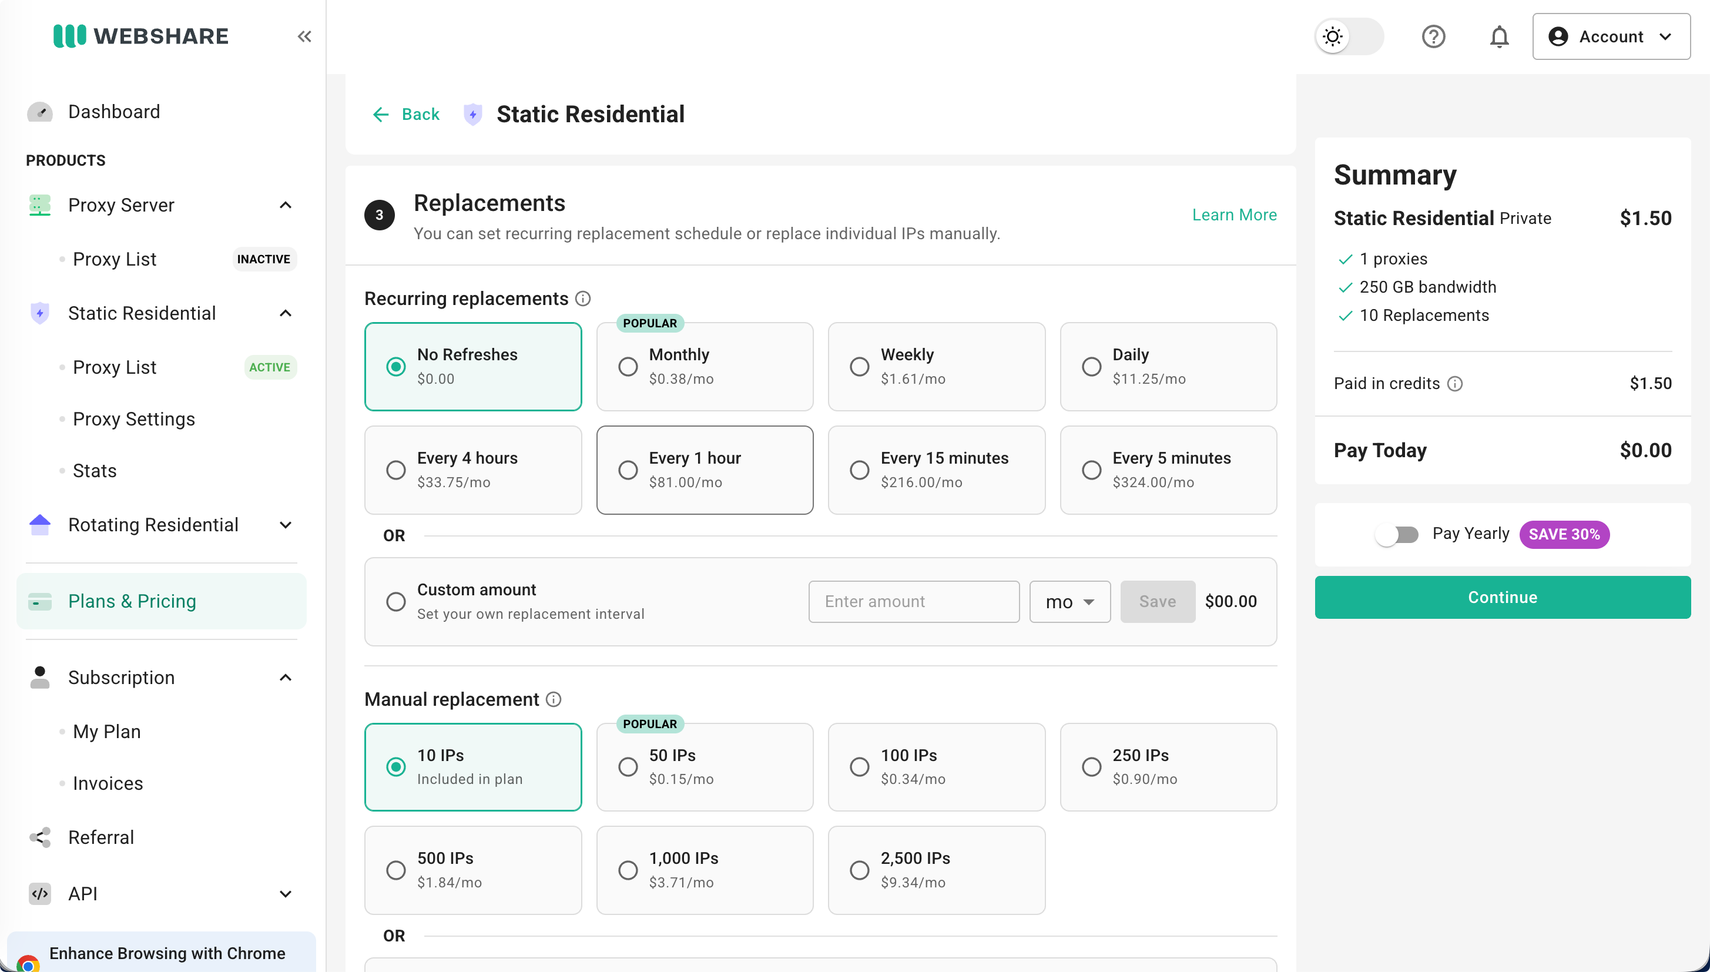The width and height of the screenshot is (1710, 972).
Task: Go to Proxy Settings in sidebar
Action: [x=133, y=418]
